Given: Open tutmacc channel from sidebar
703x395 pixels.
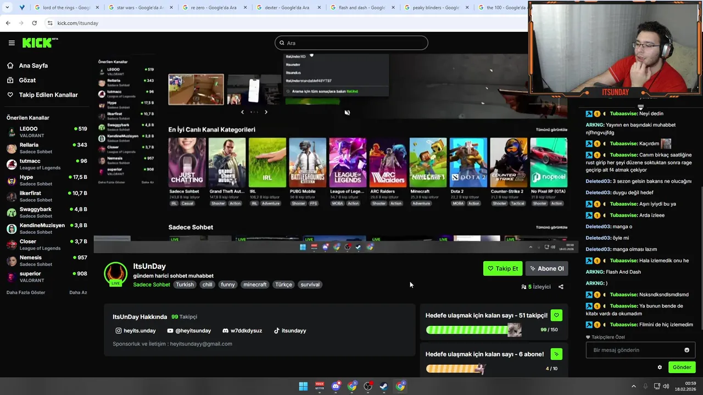Looking at the screenshot, I should coord(47,164).
